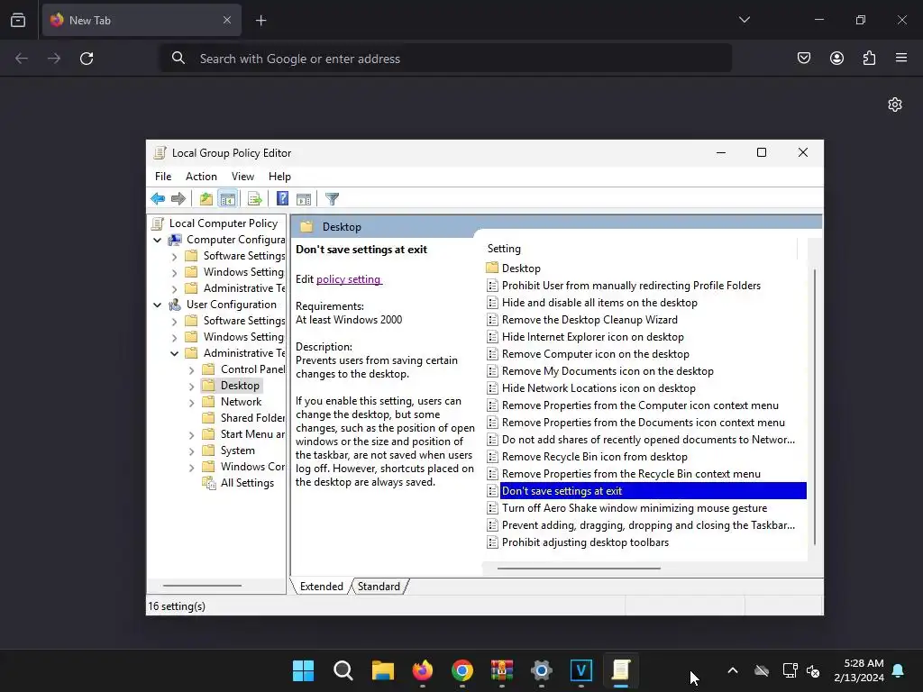Screen dimensions: 923x692
Task: Click the Export List toolbar icon
Action: tap(255, 199)
